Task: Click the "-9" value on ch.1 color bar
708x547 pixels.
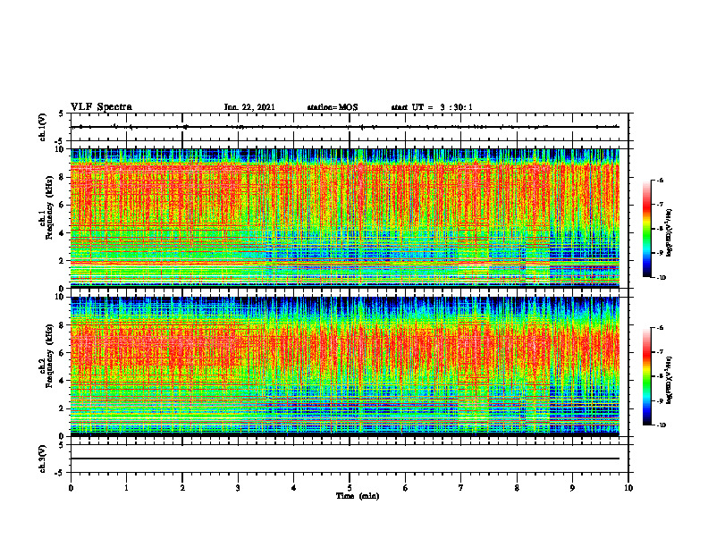Action: [x=661, y=253]
